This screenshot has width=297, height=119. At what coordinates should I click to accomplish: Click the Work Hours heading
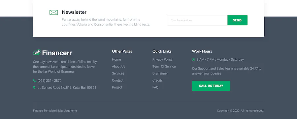click(x=202, y=51)
